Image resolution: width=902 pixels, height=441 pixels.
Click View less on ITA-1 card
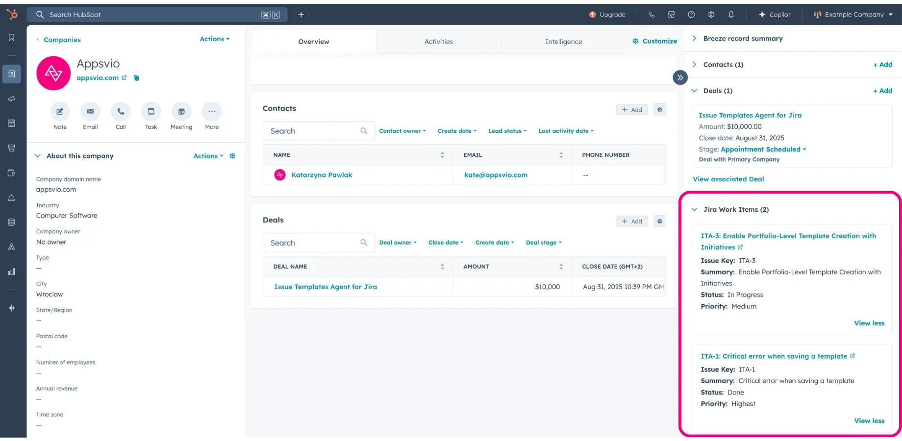point(869,421)
